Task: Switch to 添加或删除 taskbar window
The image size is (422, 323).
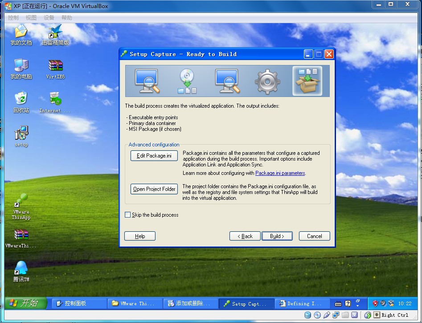Action: tap(191, 303)
